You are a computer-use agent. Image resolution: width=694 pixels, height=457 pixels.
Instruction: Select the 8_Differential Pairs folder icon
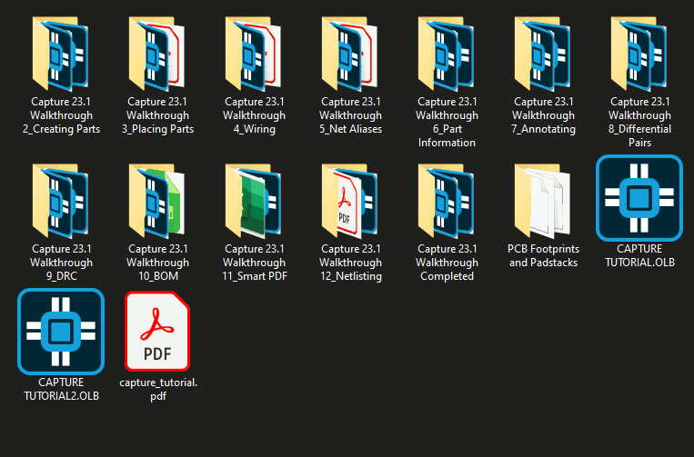[639, 54]
